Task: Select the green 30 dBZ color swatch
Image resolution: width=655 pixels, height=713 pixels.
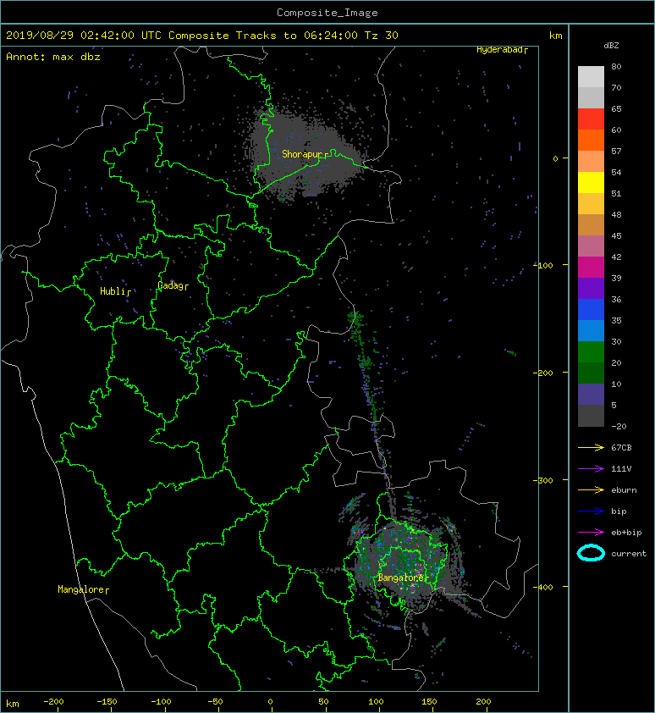Action: 591,351
